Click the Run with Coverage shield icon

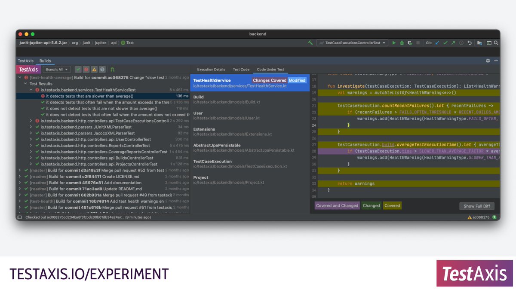coord(409,43)
